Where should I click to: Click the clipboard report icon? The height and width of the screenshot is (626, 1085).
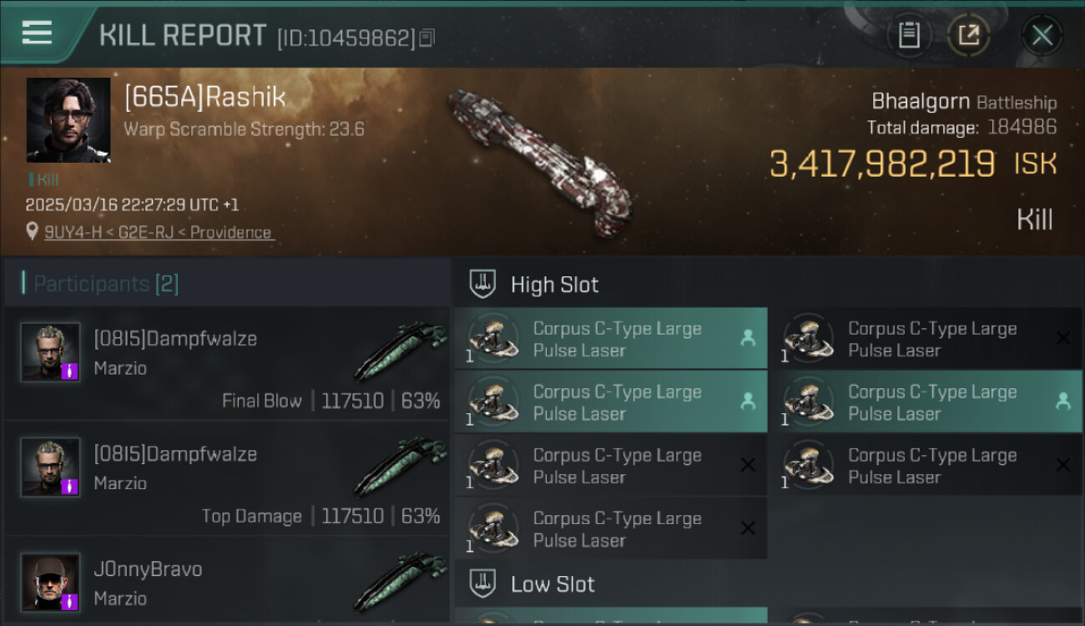[909, 35]
